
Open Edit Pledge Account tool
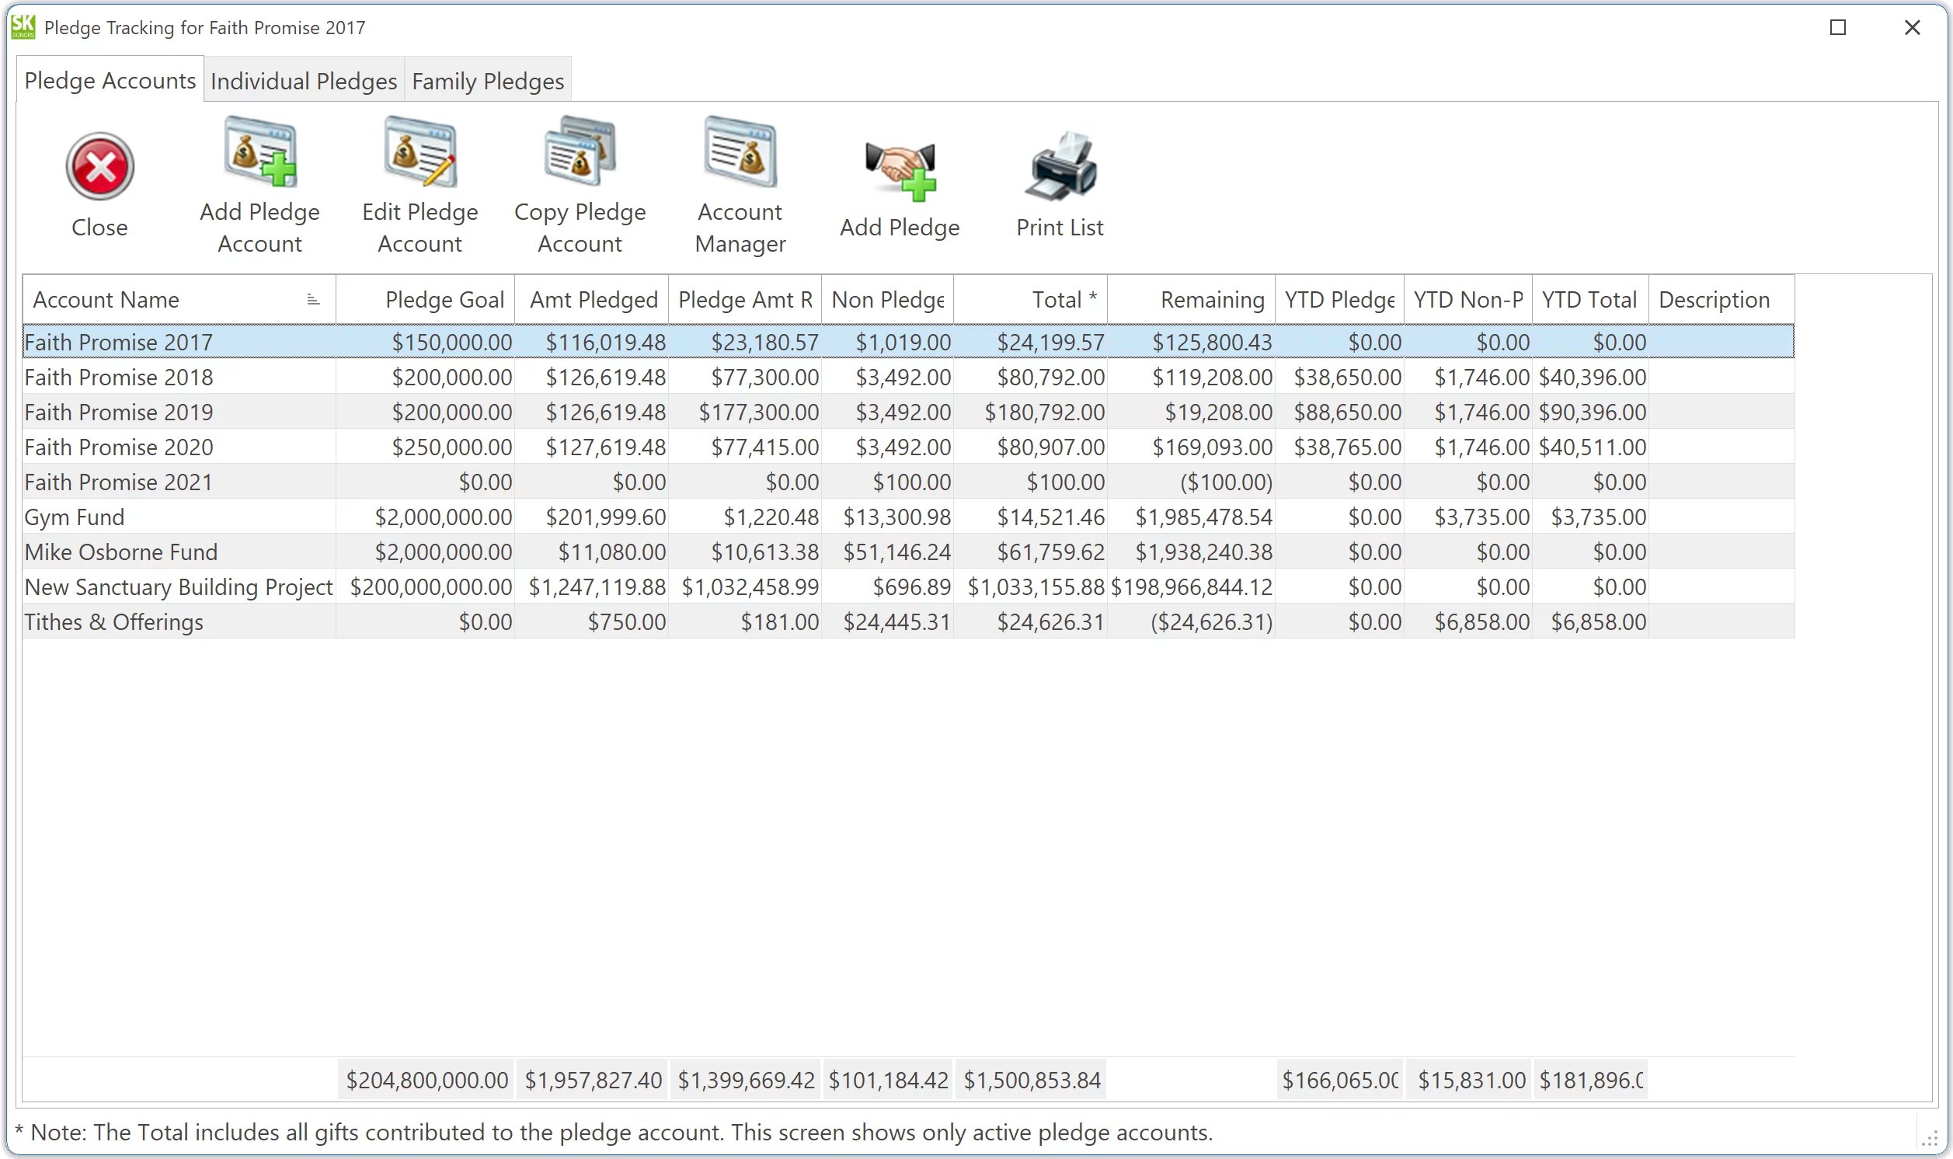(419, 152)
